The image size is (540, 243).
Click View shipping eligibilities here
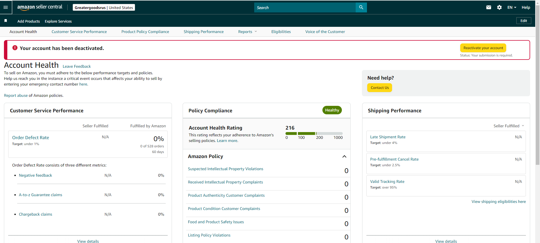[x=499, y=202]
